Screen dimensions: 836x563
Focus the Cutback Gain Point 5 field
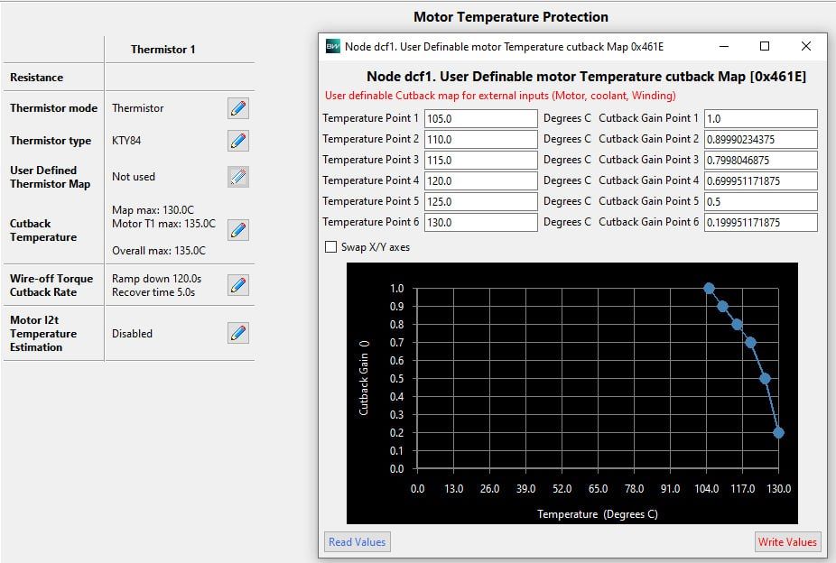coord(761,201)
